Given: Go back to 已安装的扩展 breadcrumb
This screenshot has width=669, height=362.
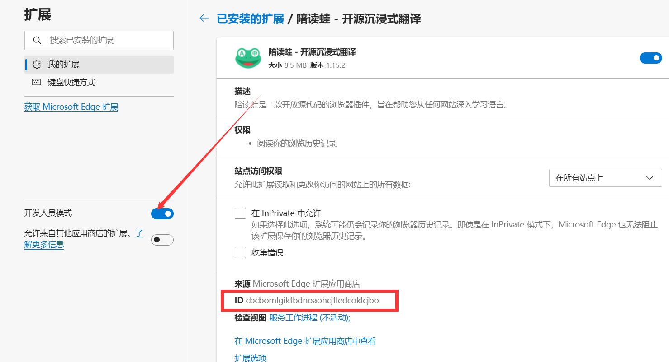Looking at the screenshot, I should pyautogui.click(x=250, y=19).
